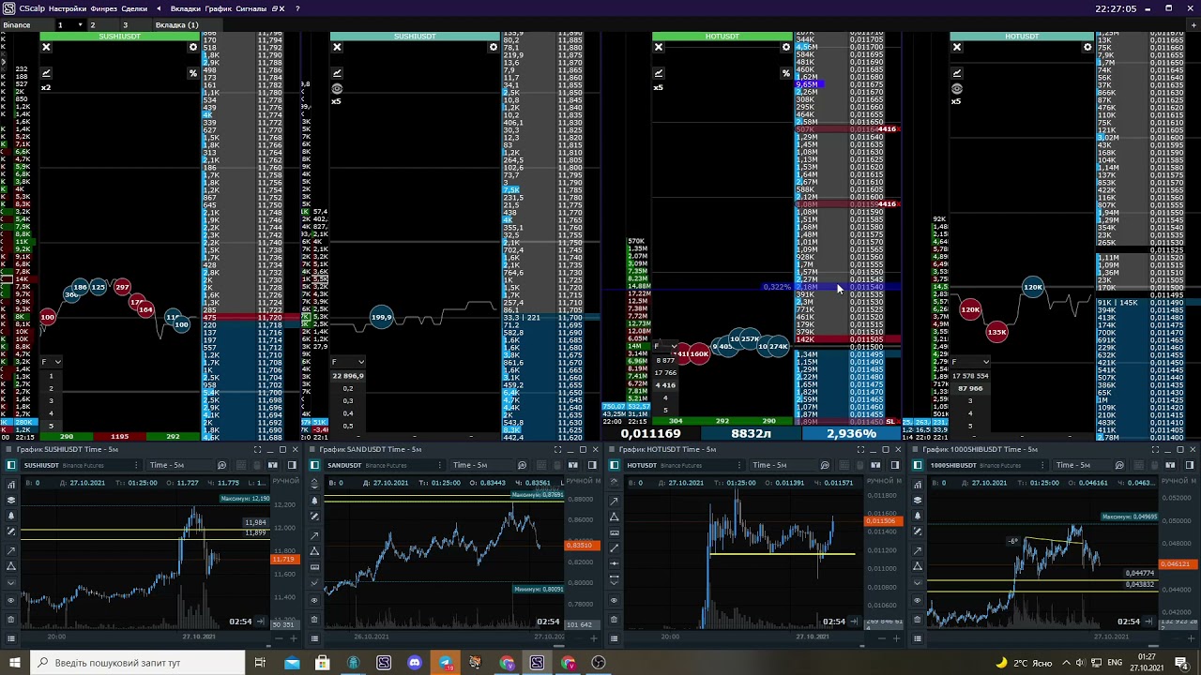Open settings gear of first SUSHIUSDT order book
Viewport: 1201px width, 675px height.
[192, 47]
